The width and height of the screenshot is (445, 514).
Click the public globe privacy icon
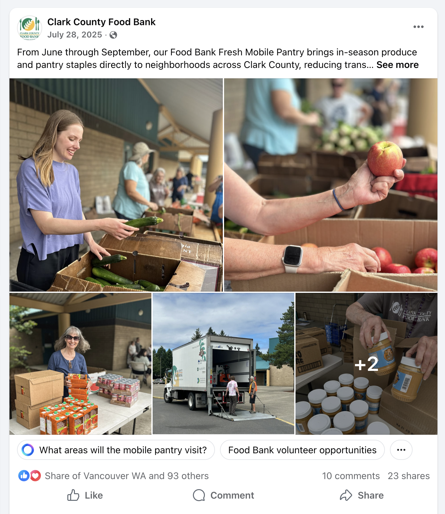[113, 35]
